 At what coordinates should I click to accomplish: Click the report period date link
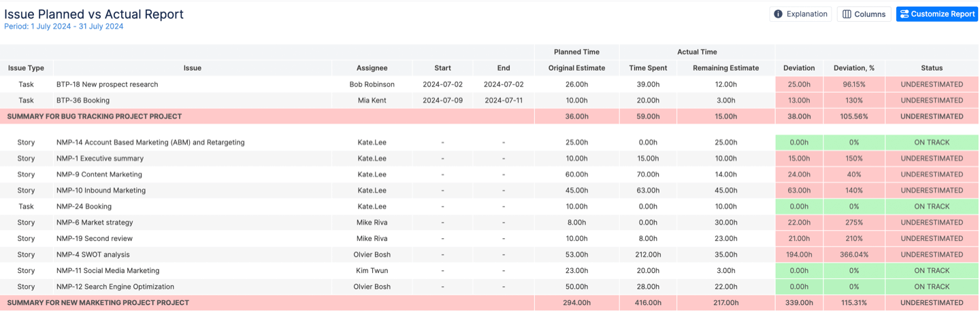(x=64, y=27)
